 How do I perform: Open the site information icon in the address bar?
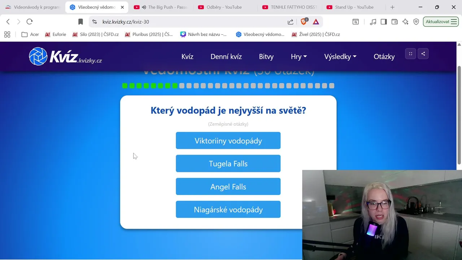click(95, 22)
